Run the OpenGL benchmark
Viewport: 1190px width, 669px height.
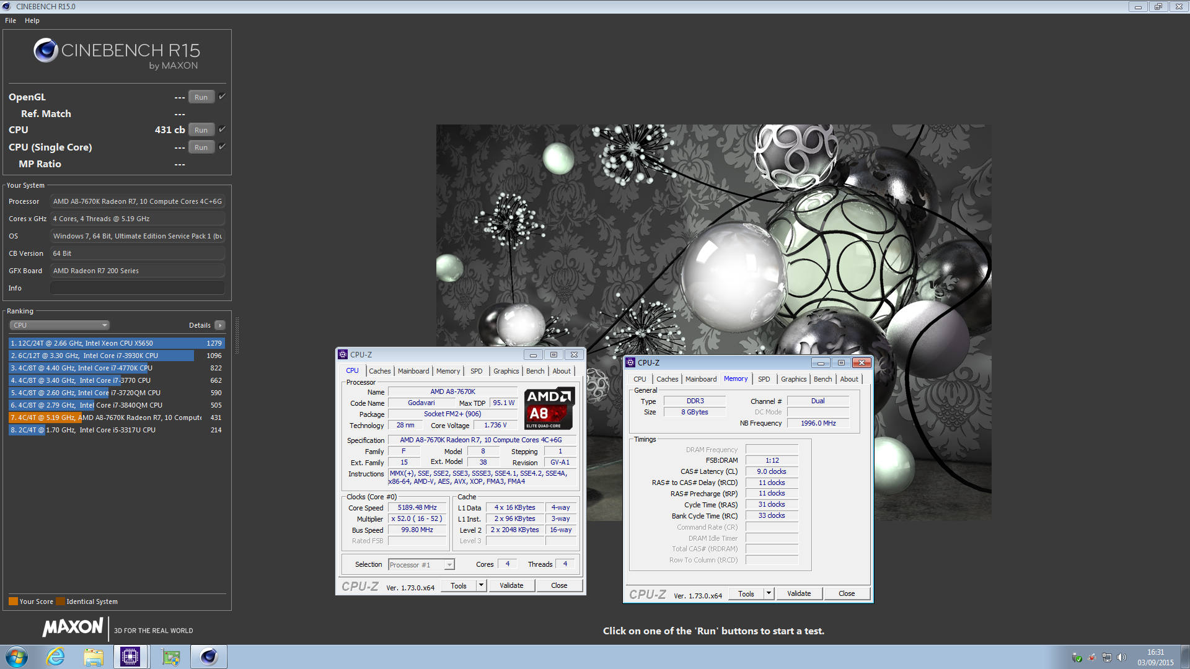tap(201, 97)
